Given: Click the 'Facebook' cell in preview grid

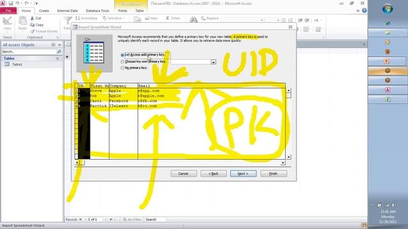Looking at the screenshot, I should point(123,101).
